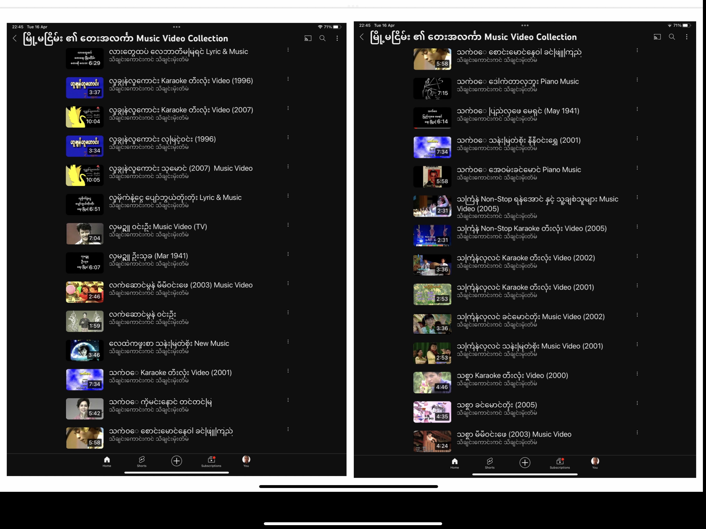The image size is (706, 529).
Task: Open options menu for the 7:04 Music Video (TV) item
Action: (x=288, y=225)
